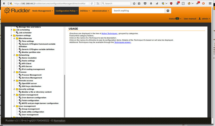Viewport: 215px width, 126px height.
Task: Select SSH keys distribution technique
Action: [31, 86]
